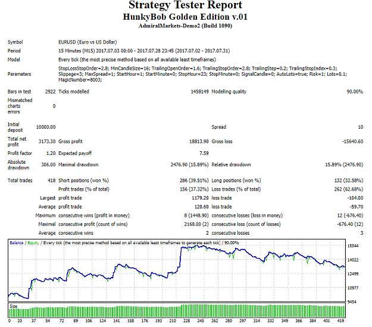This screenshot has width=372, height=327.
Task: Select expected payoff value '7.59'
Action: tap(204, 154)
